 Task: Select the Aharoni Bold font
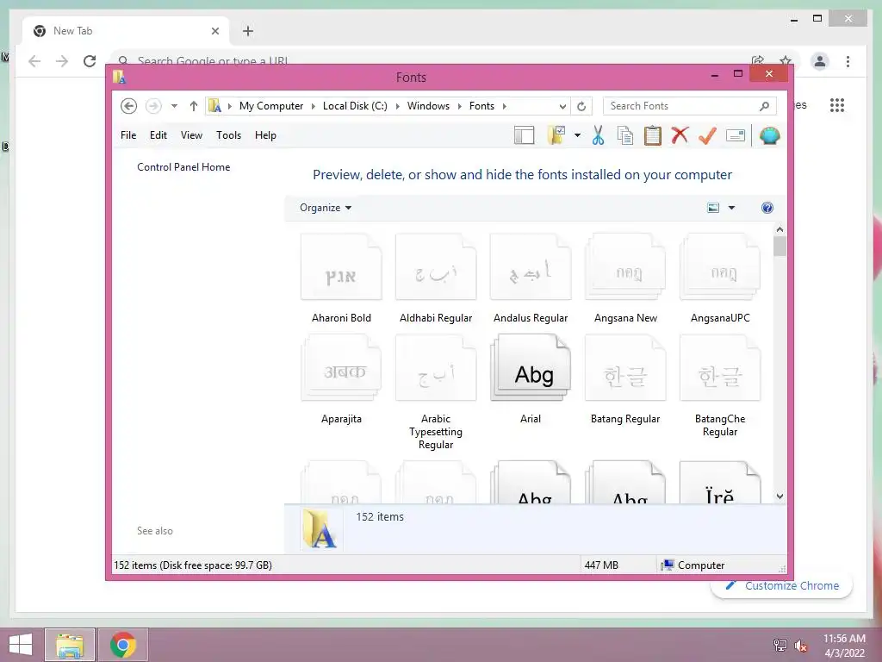[341, 278]
